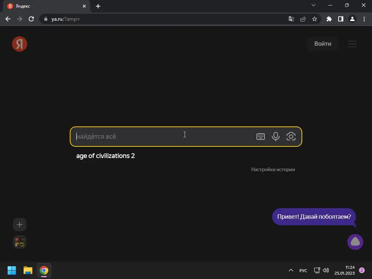This screenshot has height=279, width=372.
Task: Share this page icon
Action: click(x=303, y=19)
